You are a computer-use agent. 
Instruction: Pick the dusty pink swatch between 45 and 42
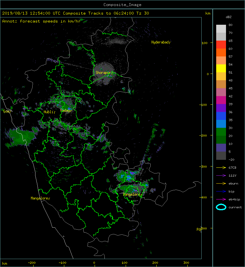[x=221, y=92]
